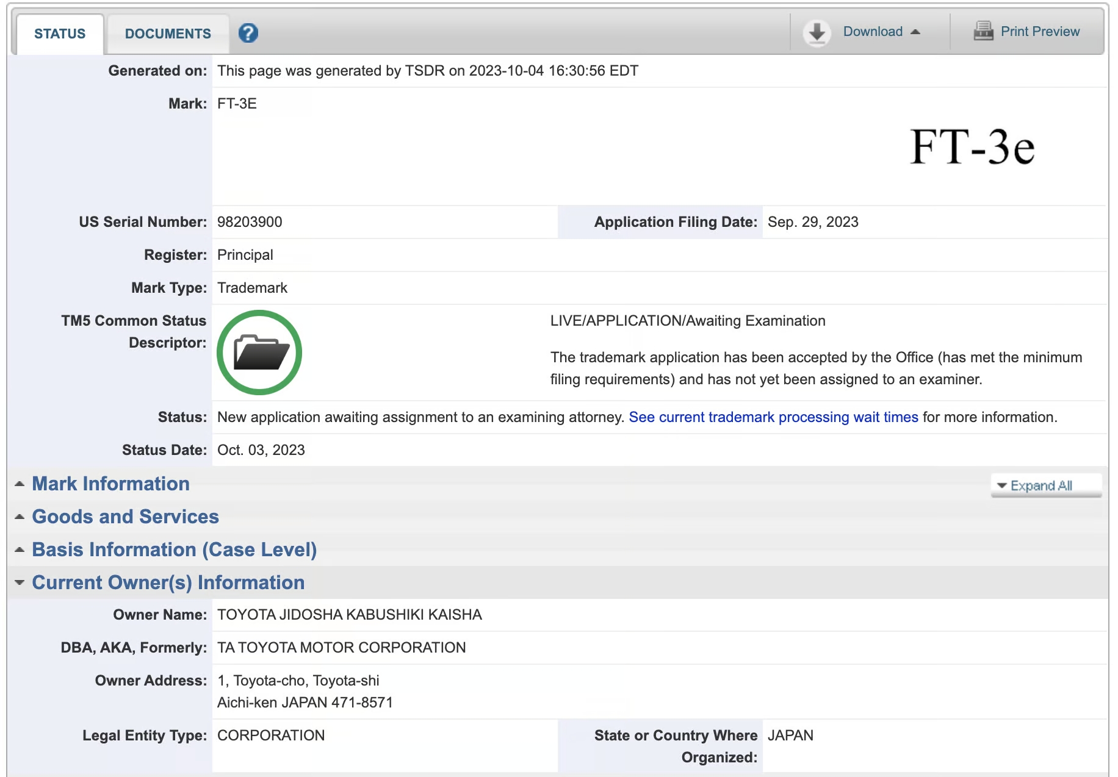1118x777 pixels.
Task: Click the Register value Principal
Action: [x=245, y=255]
